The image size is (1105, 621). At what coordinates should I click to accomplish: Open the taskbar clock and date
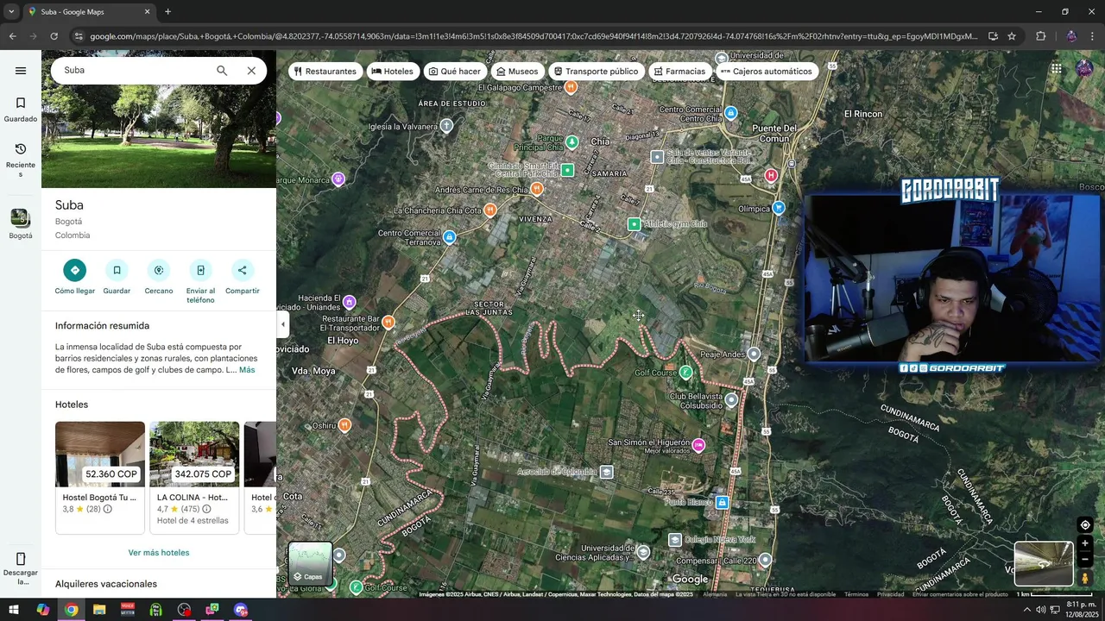coord(1081,609)
